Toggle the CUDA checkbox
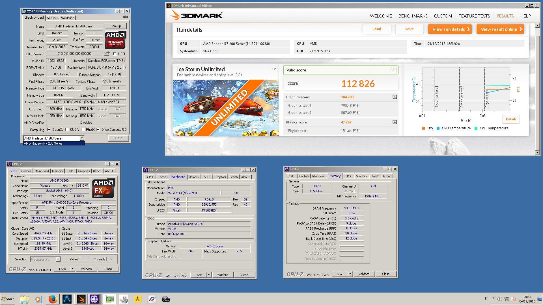Screen dimensions: 543x305 point(67,130)
